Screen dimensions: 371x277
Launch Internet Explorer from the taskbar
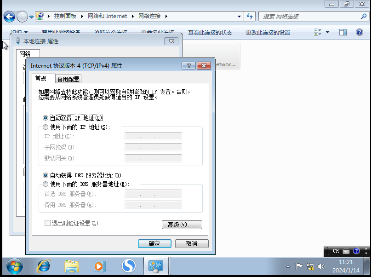pos(43,266)
